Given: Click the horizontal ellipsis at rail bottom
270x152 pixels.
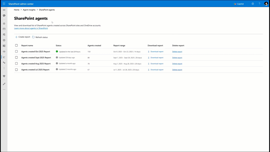Looking at the screenshot, I should [x=4, y=90].
